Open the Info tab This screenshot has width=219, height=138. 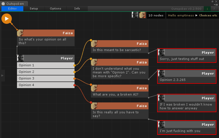(x=77, y=9)
